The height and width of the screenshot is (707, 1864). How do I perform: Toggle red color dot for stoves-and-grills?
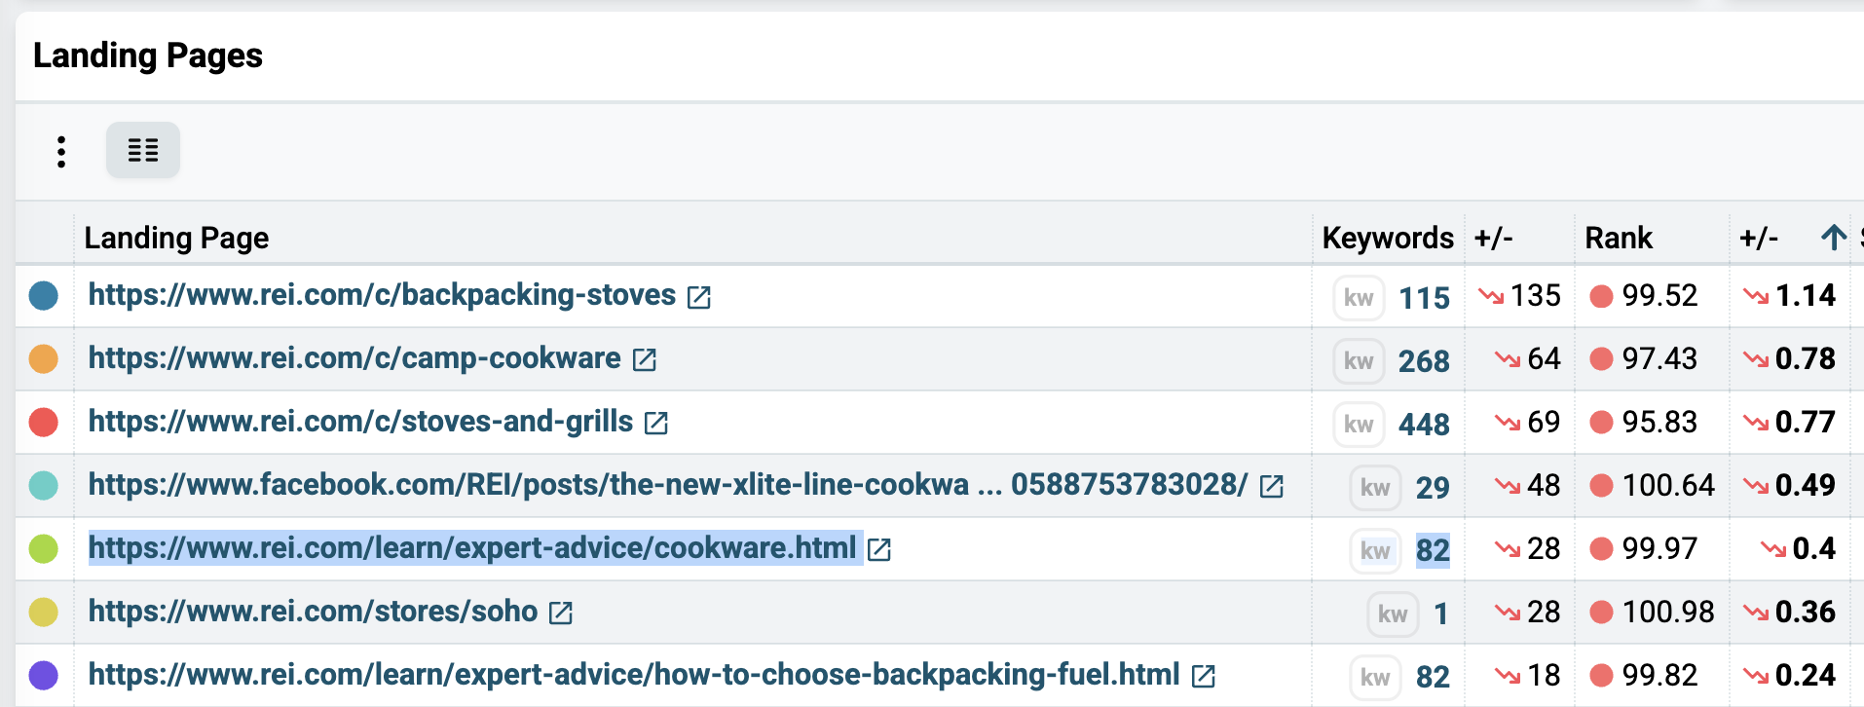44,422
